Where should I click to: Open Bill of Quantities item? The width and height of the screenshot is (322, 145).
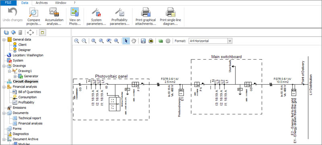[x=29, y=92]
